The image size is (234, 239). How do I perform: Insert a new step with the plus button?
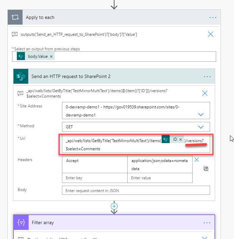coord(114,206)
